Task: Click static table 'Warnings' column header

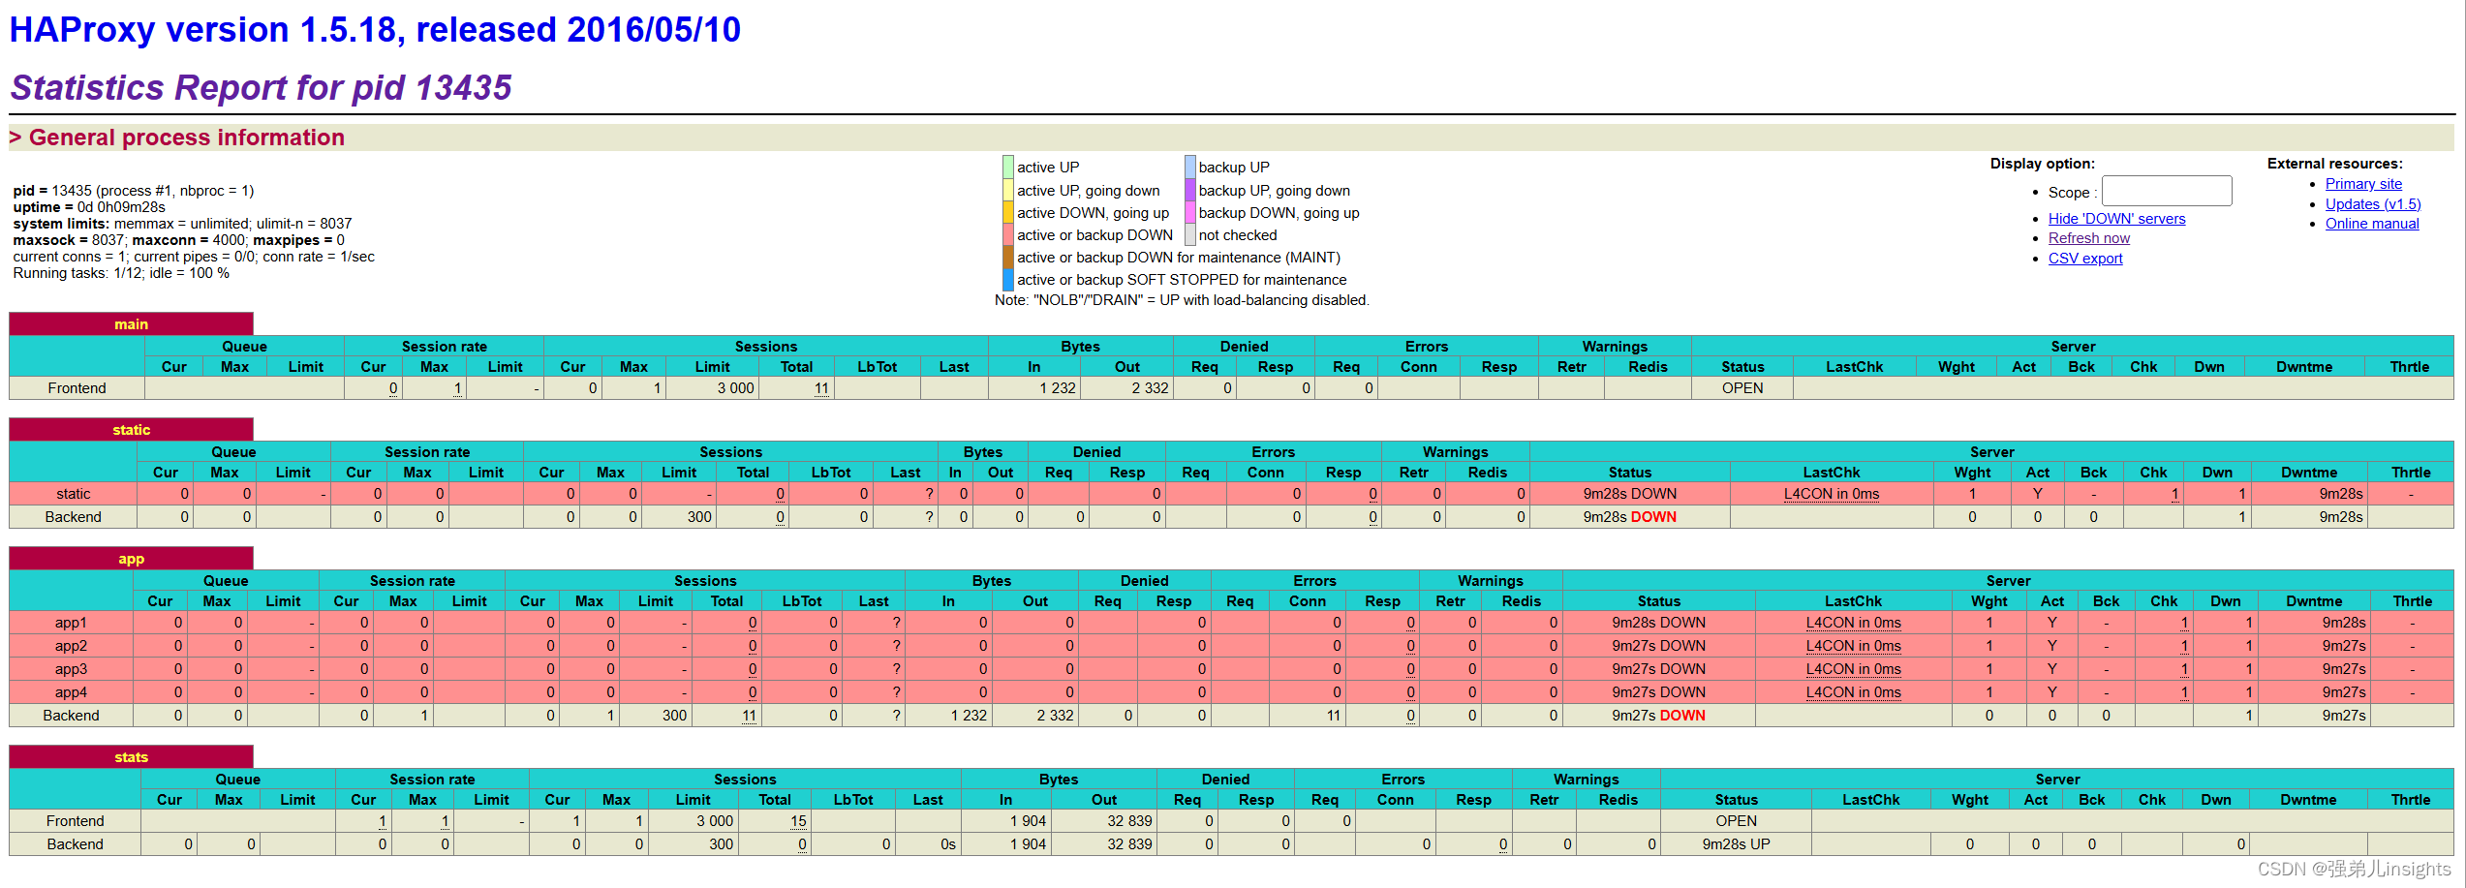Action: click(x=1455, y=452)
